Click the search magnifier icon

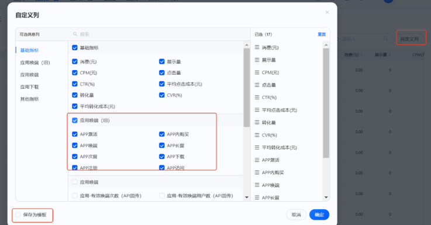click(x=75, y=34)
